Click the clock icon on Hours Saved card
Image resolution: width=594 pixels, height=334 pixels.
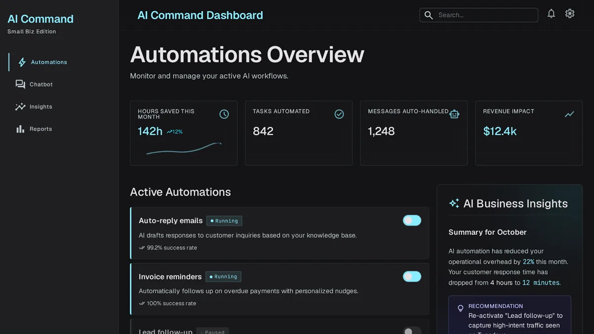[224, 114]
